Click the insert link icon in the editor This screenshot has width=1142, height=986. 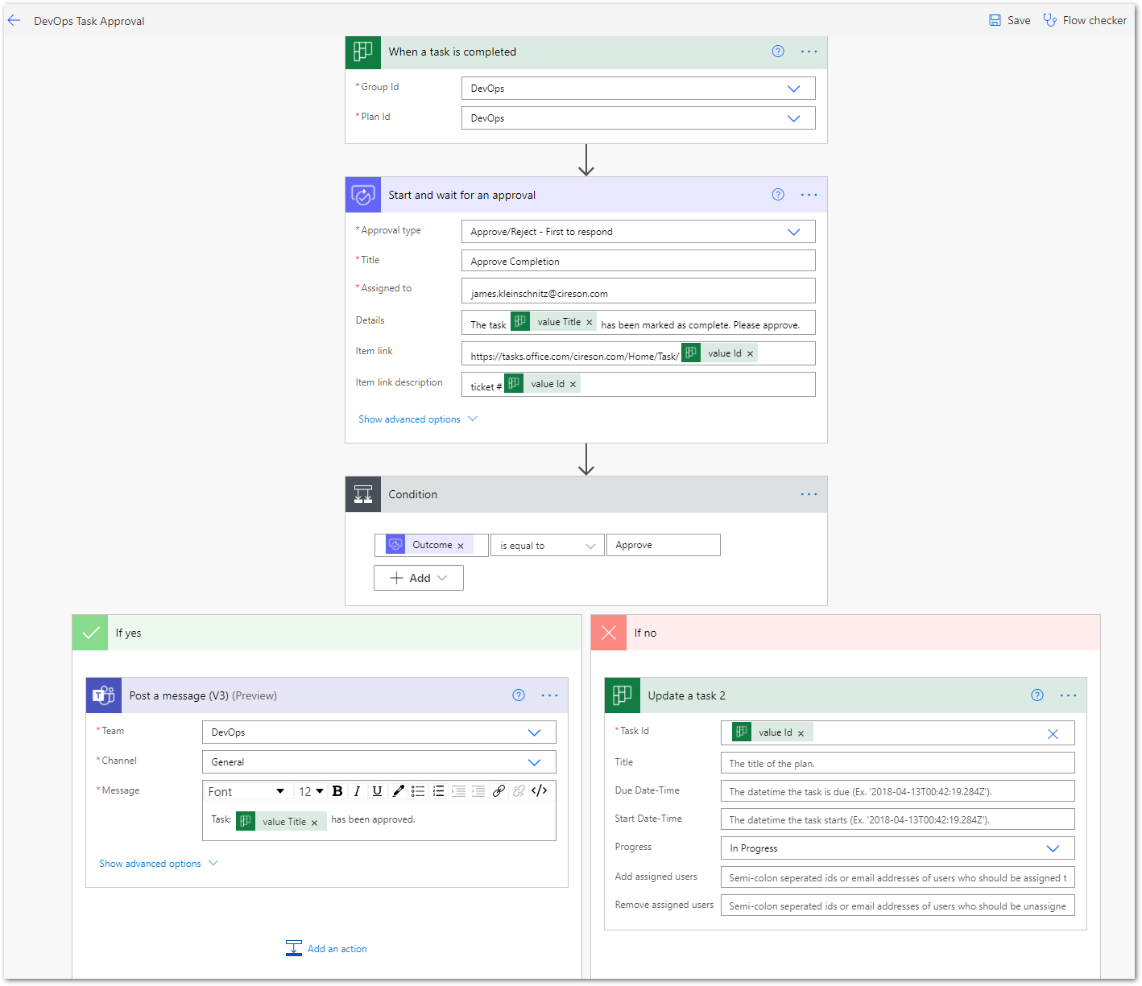pyautogui.click(x=499, y=790)
